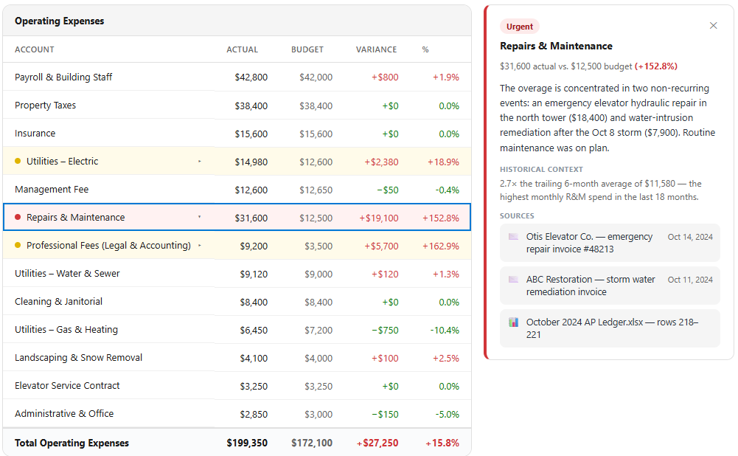738x456 pixels.
Task: Click the −$750 Gas & Heating variance
Action: (385, 330)
